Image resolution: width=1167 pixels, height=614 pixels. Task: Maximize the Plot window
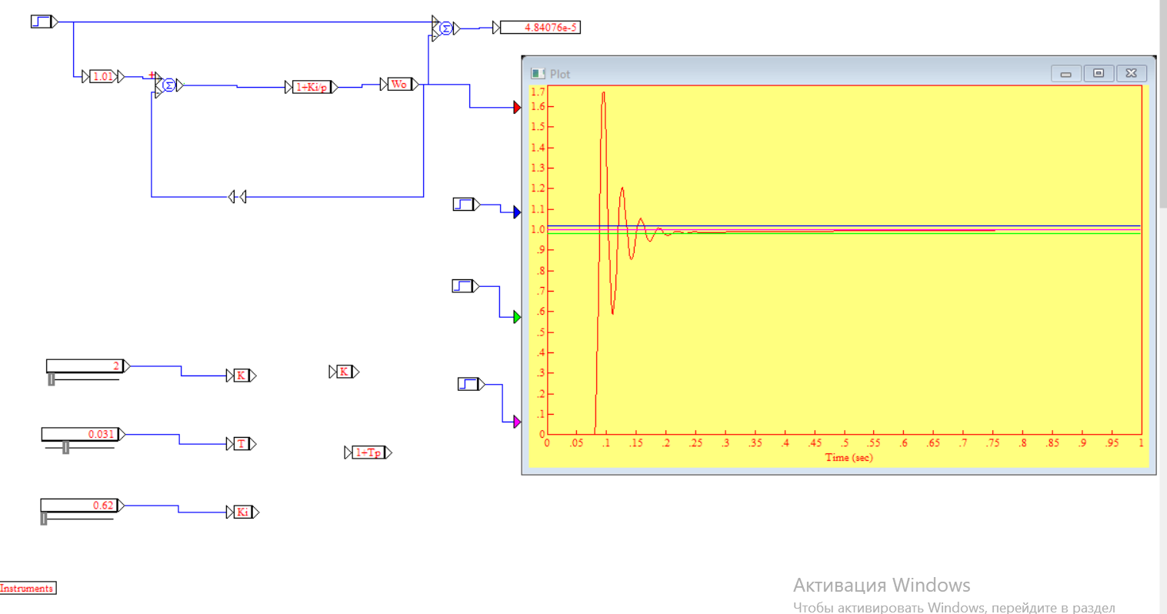1099,73
